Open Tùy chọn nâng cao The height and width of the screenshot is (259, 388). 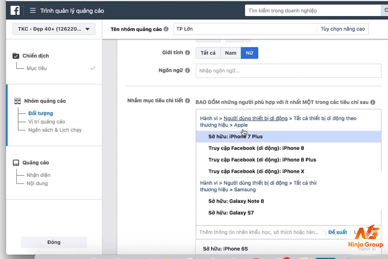(343, 29)
